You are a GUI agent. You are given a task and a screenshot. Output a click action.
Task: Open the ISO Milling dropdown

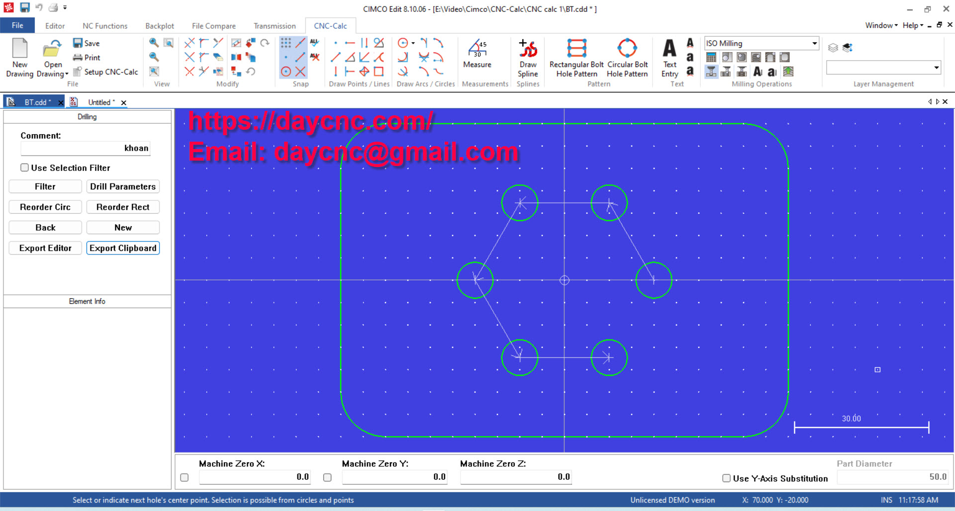(x=814, y=43)
